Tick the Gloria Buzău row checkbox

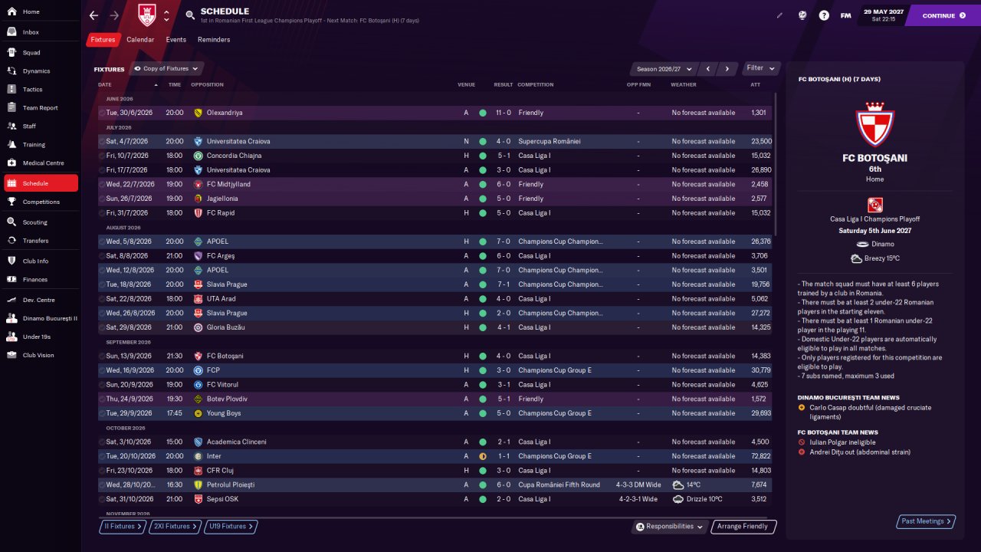102,327
